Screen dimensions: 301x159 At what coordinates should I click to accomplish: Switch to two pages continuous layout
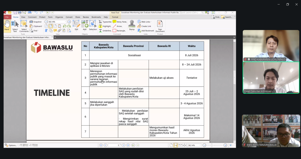click(184, 145)
